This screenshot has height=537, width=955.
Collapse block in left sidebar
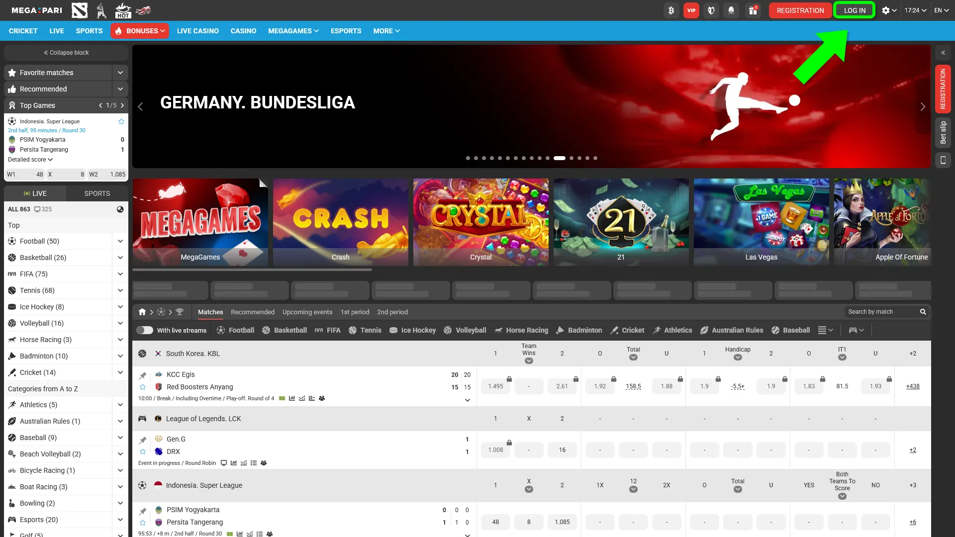point(66,52)
